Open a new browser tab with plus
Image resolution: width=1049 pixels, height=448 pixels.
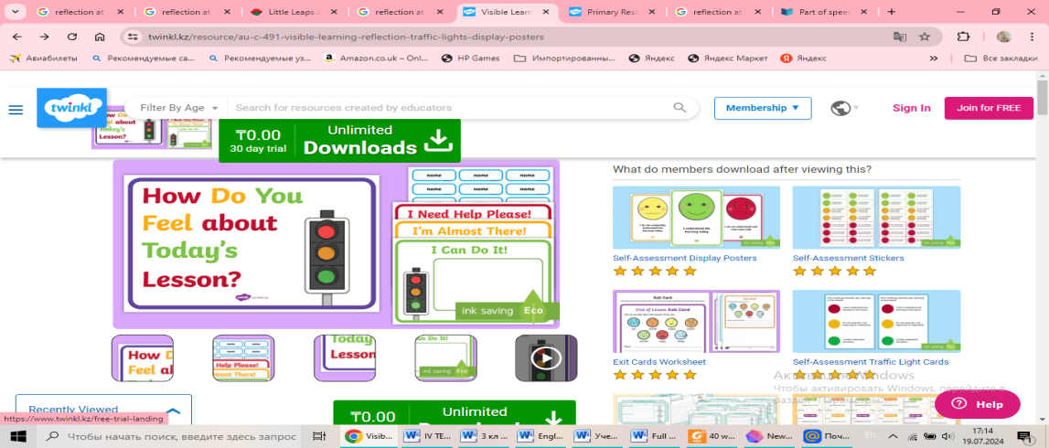click(x=891, y=11)
